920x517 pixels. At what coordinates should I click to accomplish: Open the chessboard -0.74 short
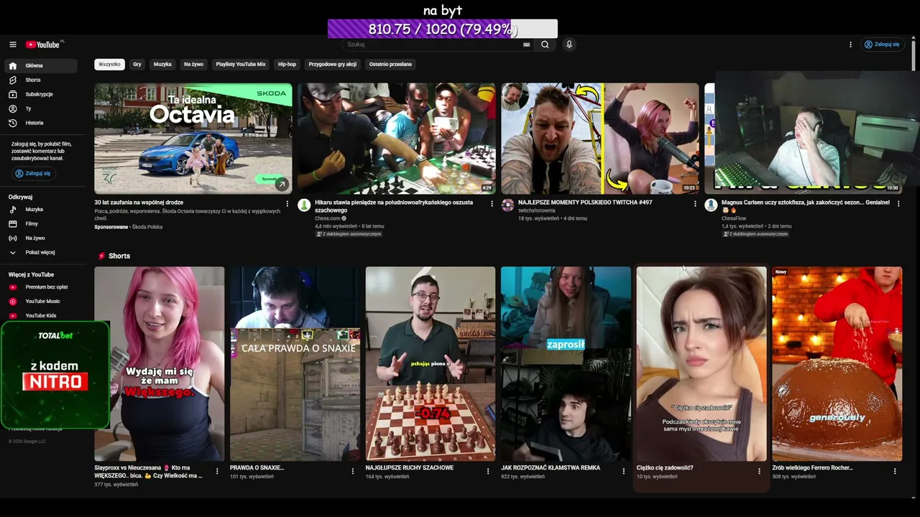click(x=431, y=363)
